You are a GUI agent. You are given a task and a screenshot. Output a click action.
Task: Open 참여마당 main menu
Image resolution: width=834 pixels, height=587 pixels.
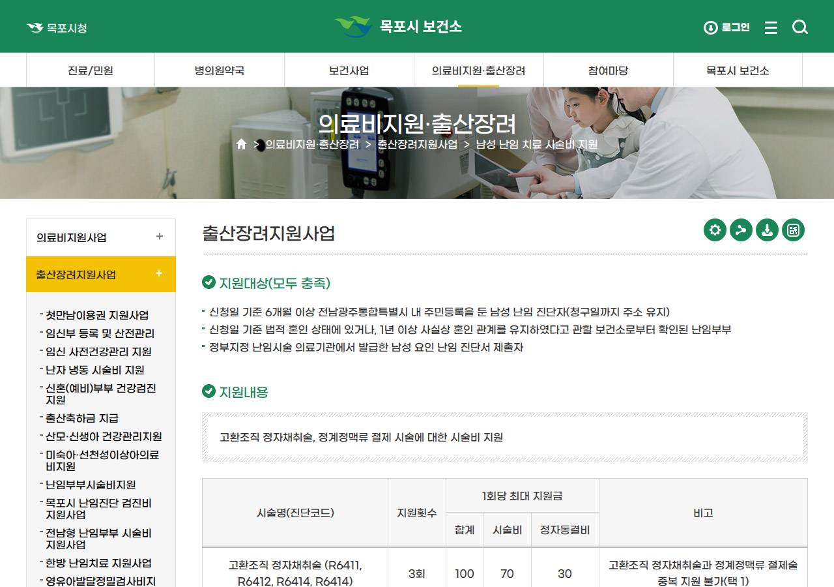pyautogui.click(x=609, y=70)
